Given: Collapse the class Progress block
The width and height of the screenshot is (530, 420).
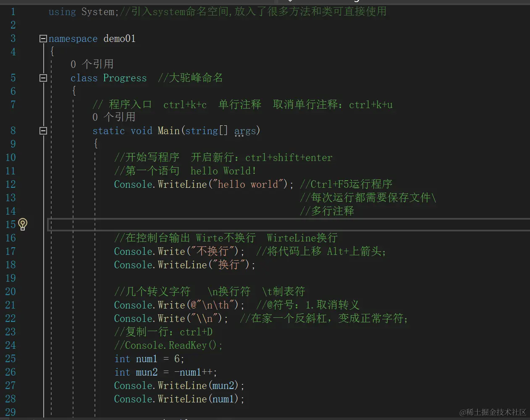Looking at the screenshot, I should pos(43,78).
